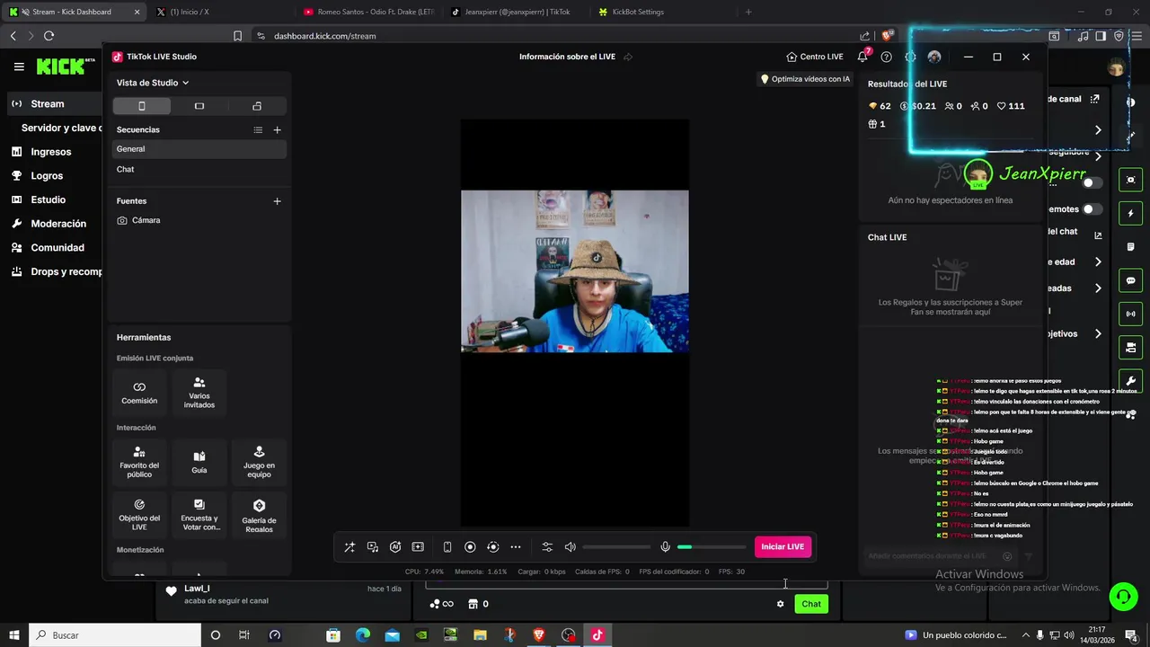Add a new Fuente with plus
Screen dimensions: 1150x647
point(277,201)
